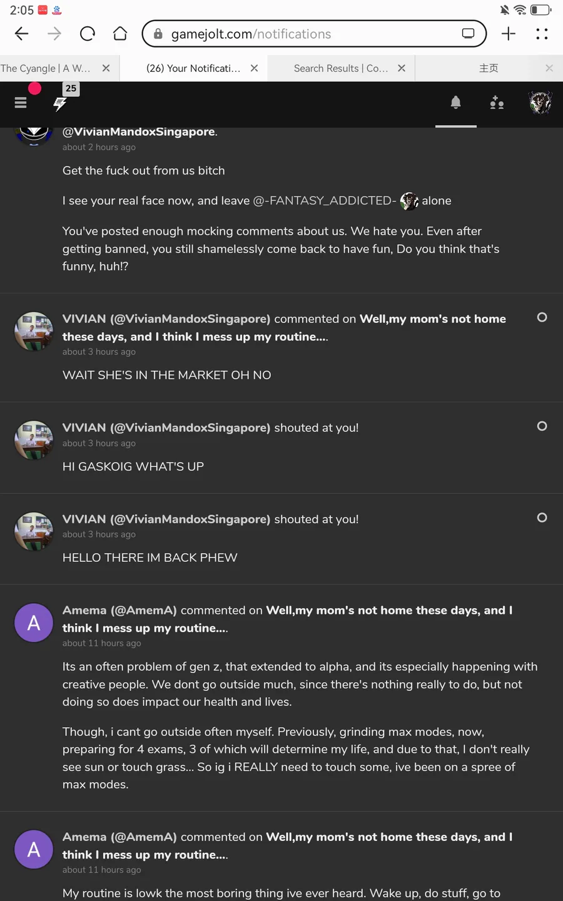Go to browser home page

click(120, 34)
